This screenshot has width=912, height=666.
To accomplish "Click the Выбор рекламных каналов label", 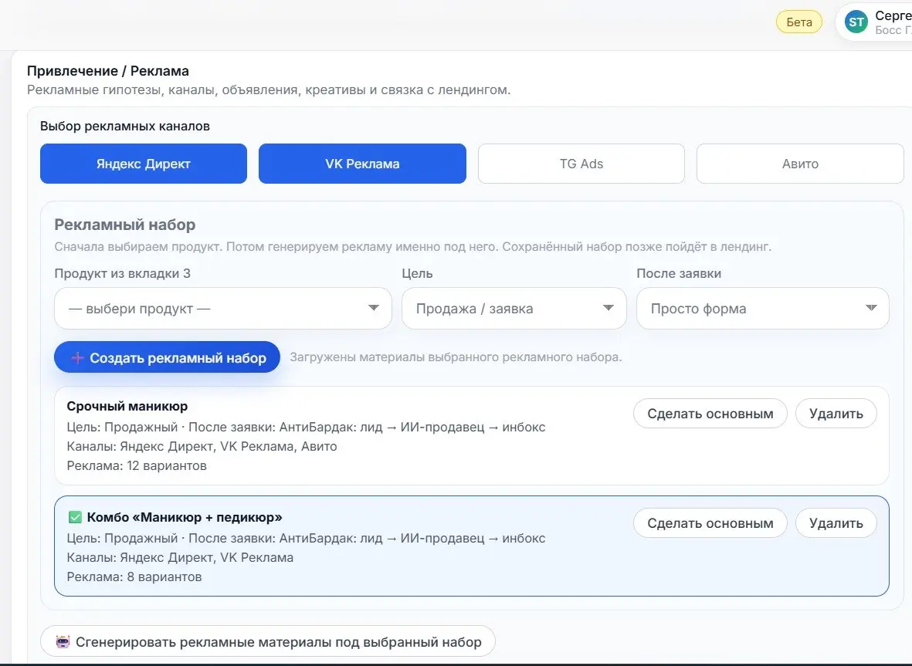I will [125, 126].
